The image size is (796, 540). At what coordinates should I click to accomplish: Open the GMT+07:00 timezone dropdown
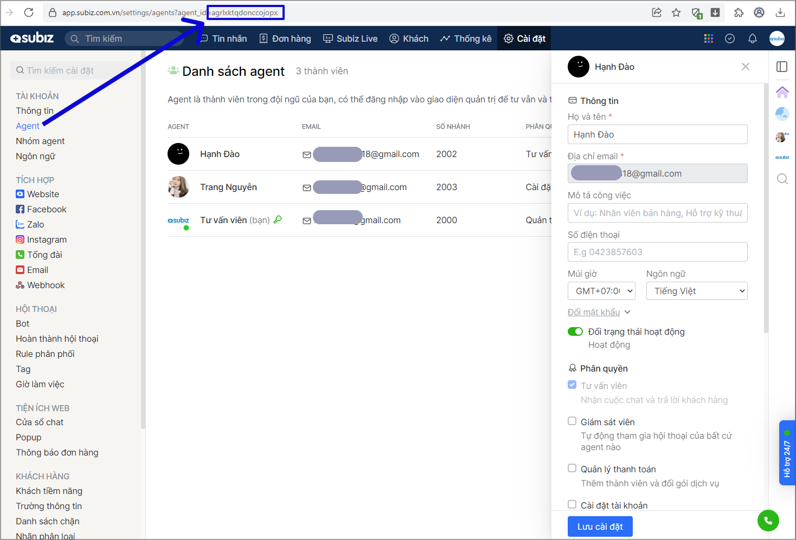(x=601, y=291)
